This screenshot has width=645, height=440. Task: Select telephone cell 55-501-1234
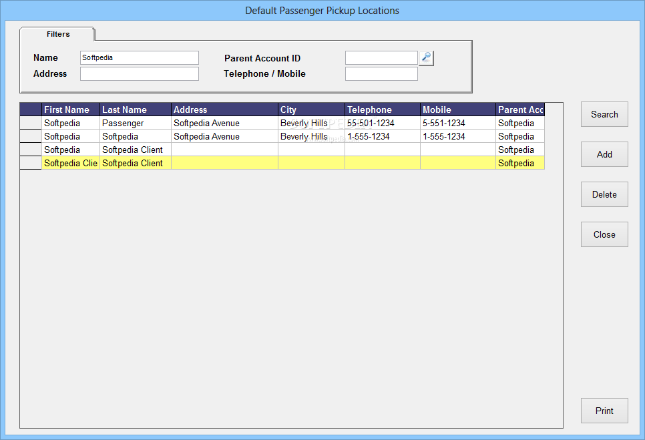coord(383,123)
